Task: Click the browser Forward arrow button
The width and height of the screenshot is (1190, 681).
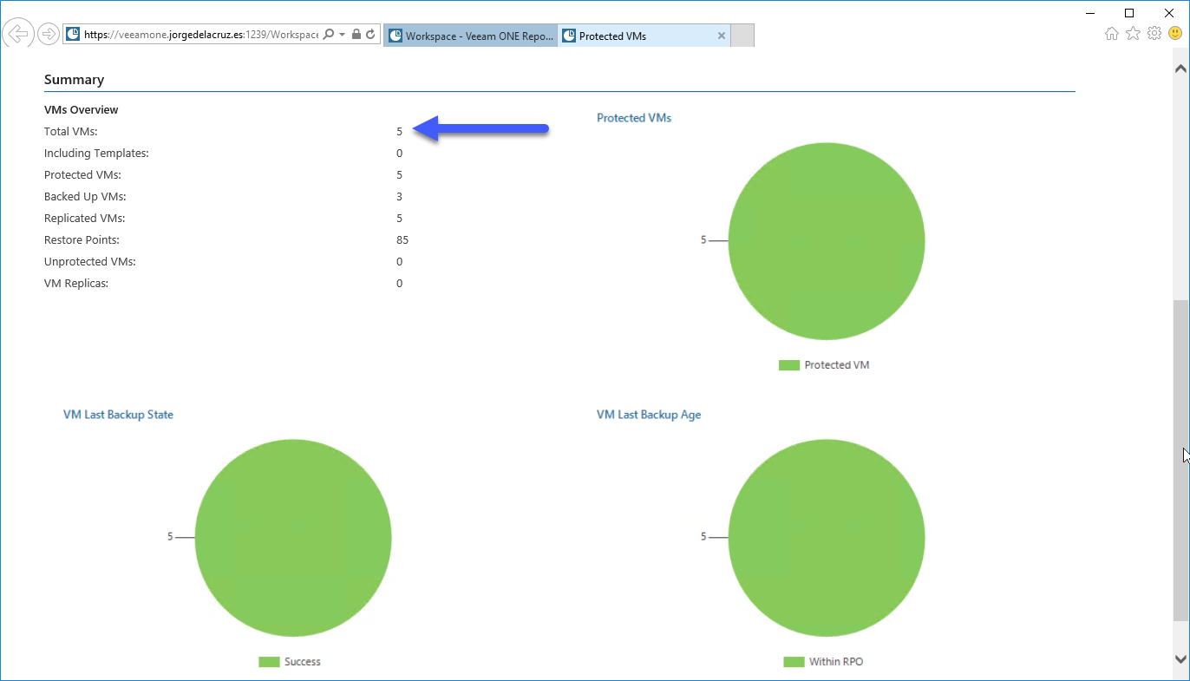Action: [49, 34]
